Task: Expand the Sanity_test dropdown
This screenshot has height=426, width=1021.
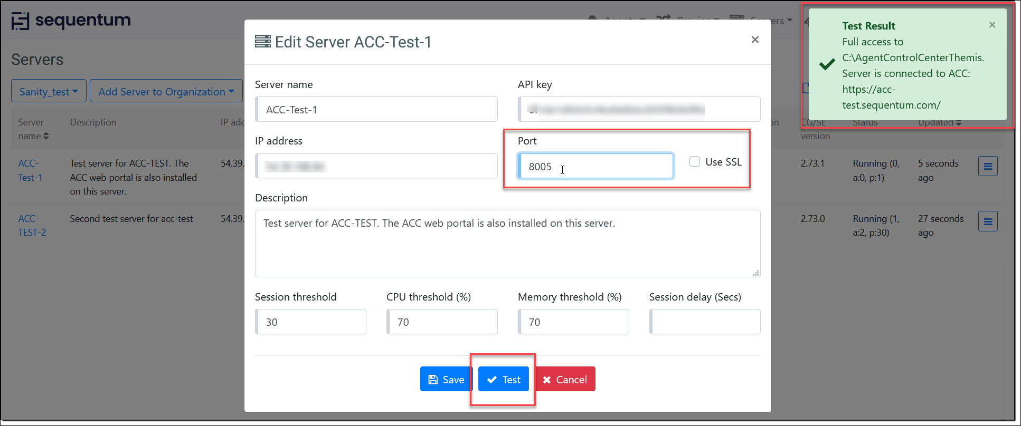Action: [x=49, y=92]
